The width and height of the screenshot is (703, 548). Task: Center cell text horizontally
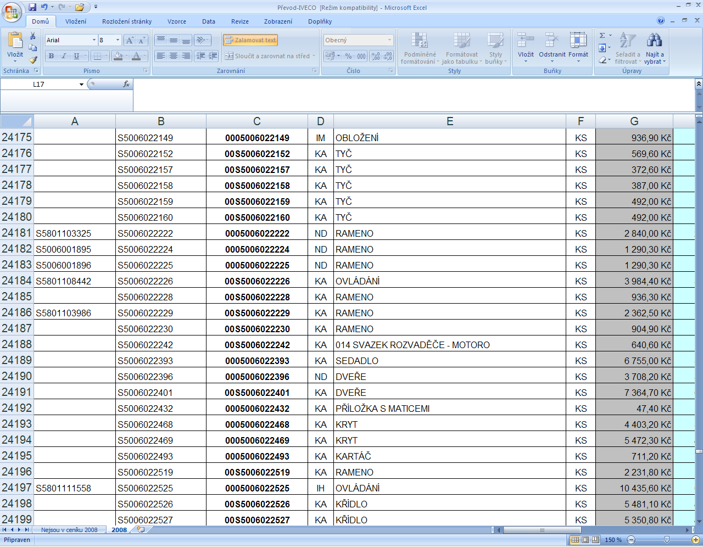pyautogui.click(x=173, y=56)
